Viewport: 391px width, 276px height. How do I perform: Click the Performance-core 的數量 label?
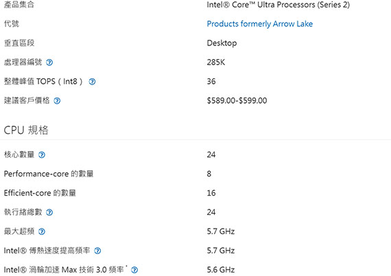[x=49, y=174]
